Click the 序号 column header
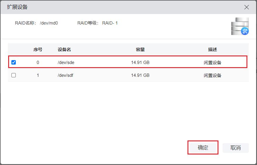 click(x=38, y=50)
